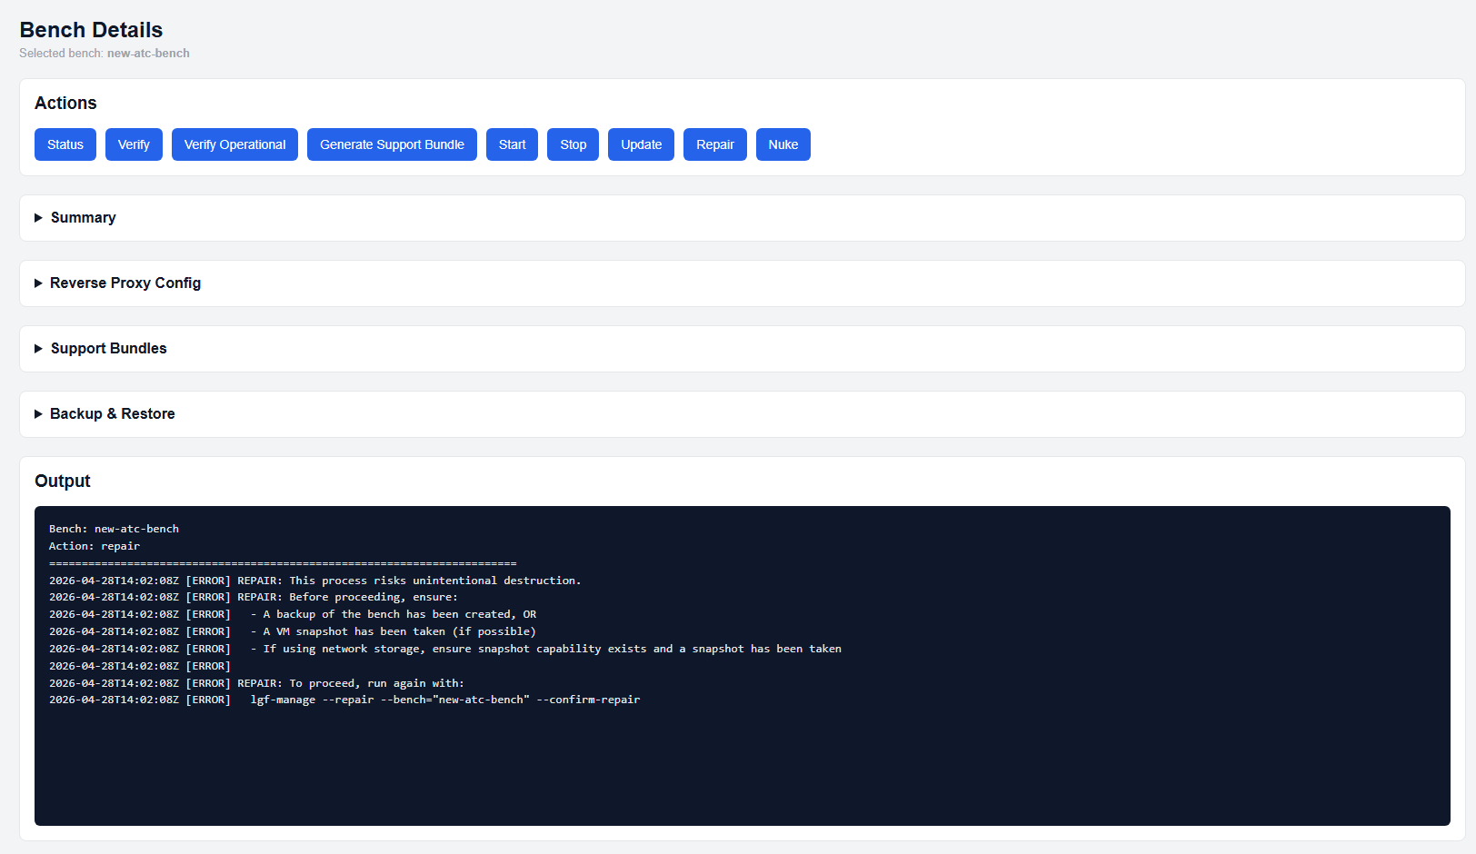Expand the Reverse Proxy Config section

pyautogui.click(x=742, y=283)
